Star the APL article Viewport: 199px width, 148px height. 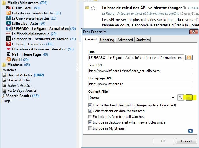point(93,8)
